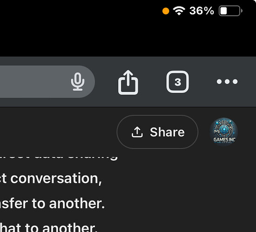Tap the 36% battery percentage

pos(202,11)
